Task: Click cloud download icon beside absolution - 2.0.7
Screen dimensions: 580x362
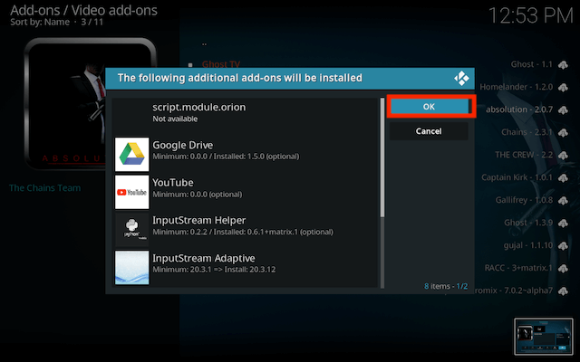Action: 563,110
